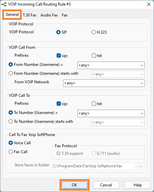154x192 pixels.
Task: Select the Fax tab
Action: 65,15
